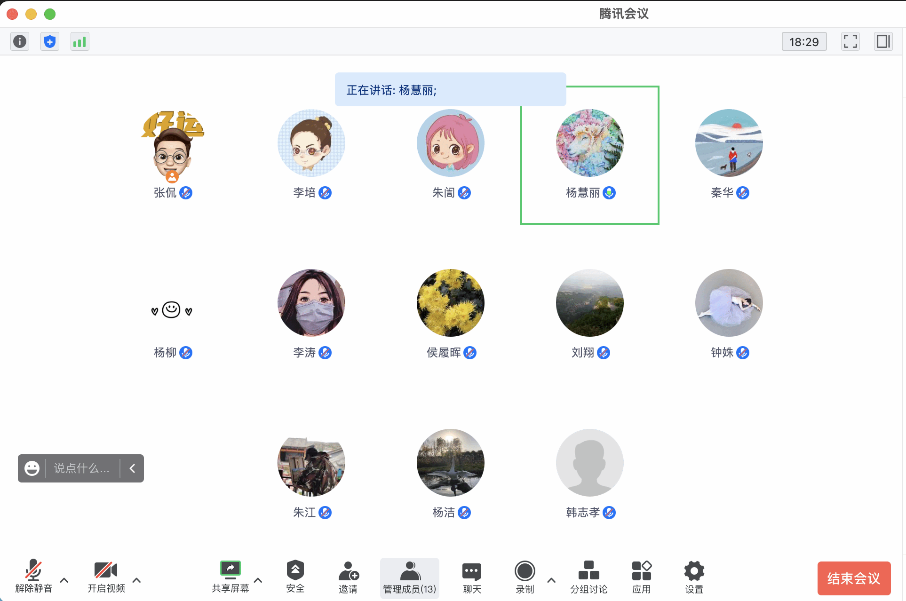Unmute microphone with 解除静音
The height and width of the screenshot is (601, 906).
point(33,577)
